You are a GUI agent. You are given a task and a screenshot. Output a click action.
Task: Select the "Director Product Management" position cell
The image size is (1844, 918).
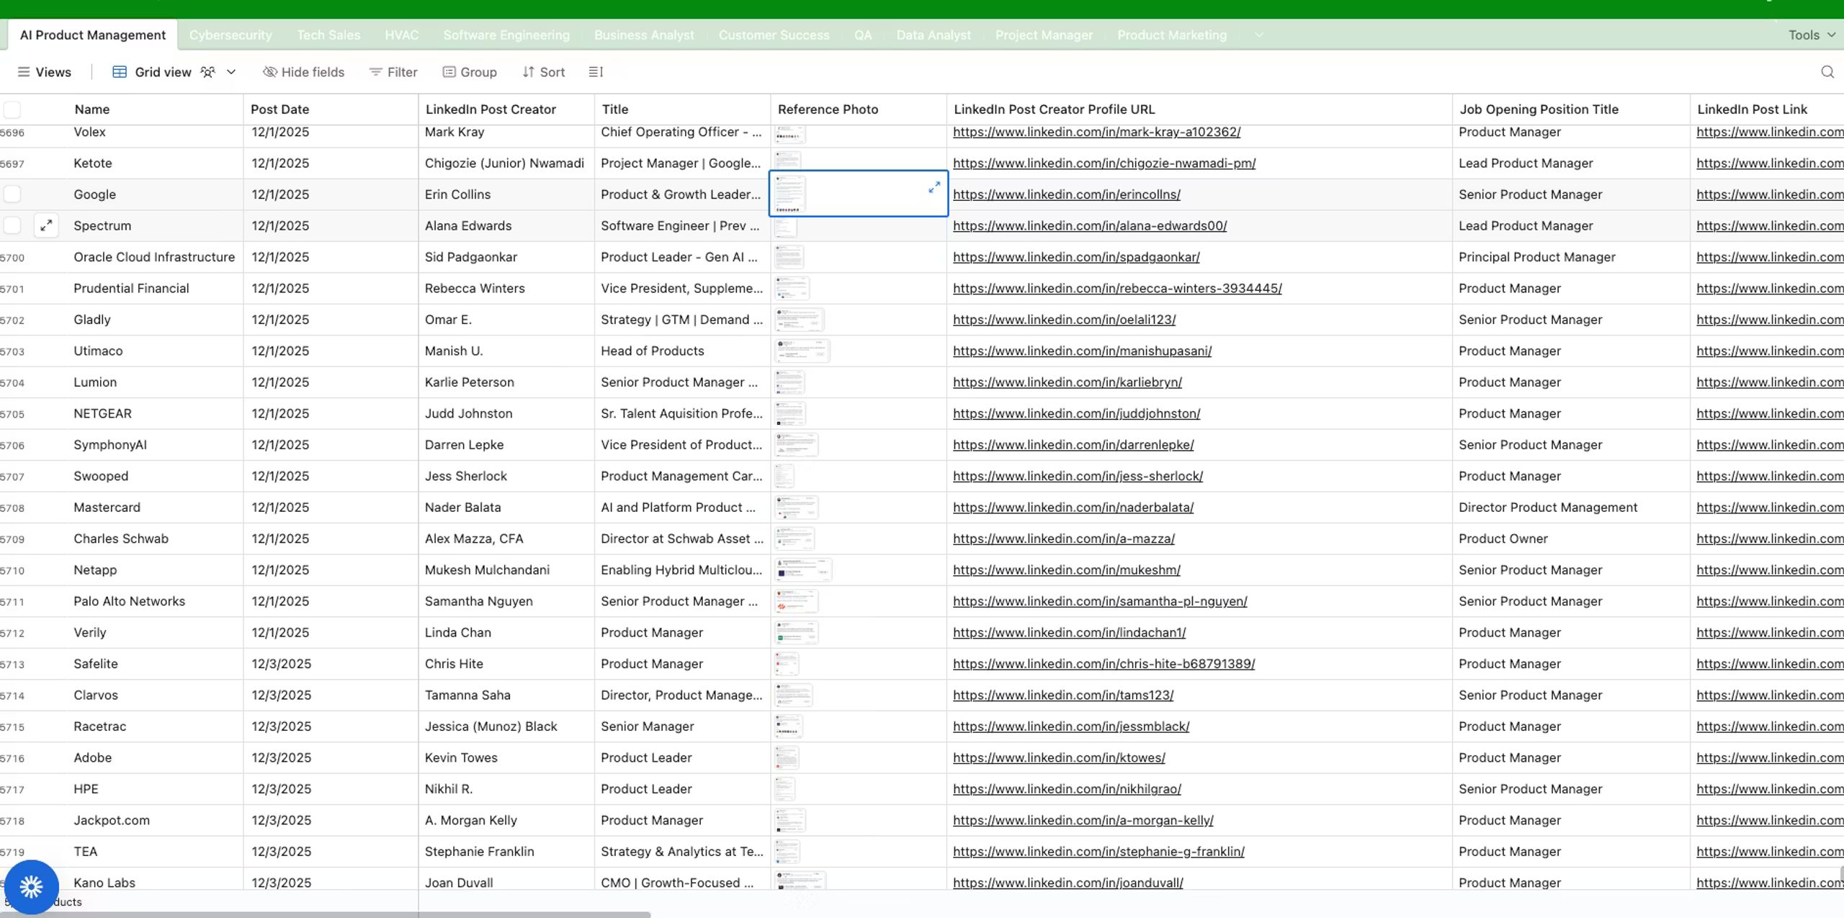1571,507
